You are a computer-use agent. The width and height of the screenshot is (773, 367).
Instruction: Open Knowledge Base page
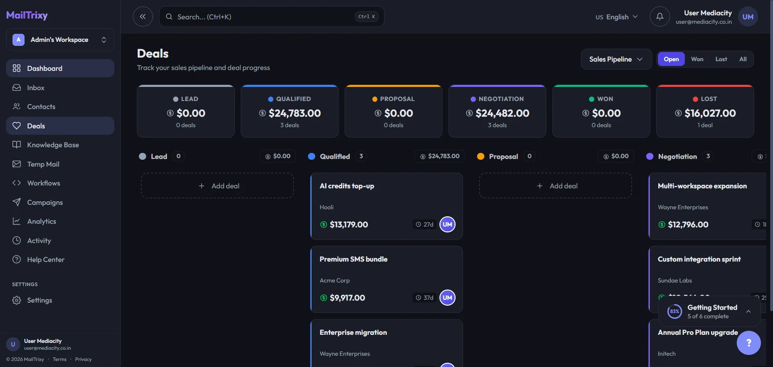point(60,145)
